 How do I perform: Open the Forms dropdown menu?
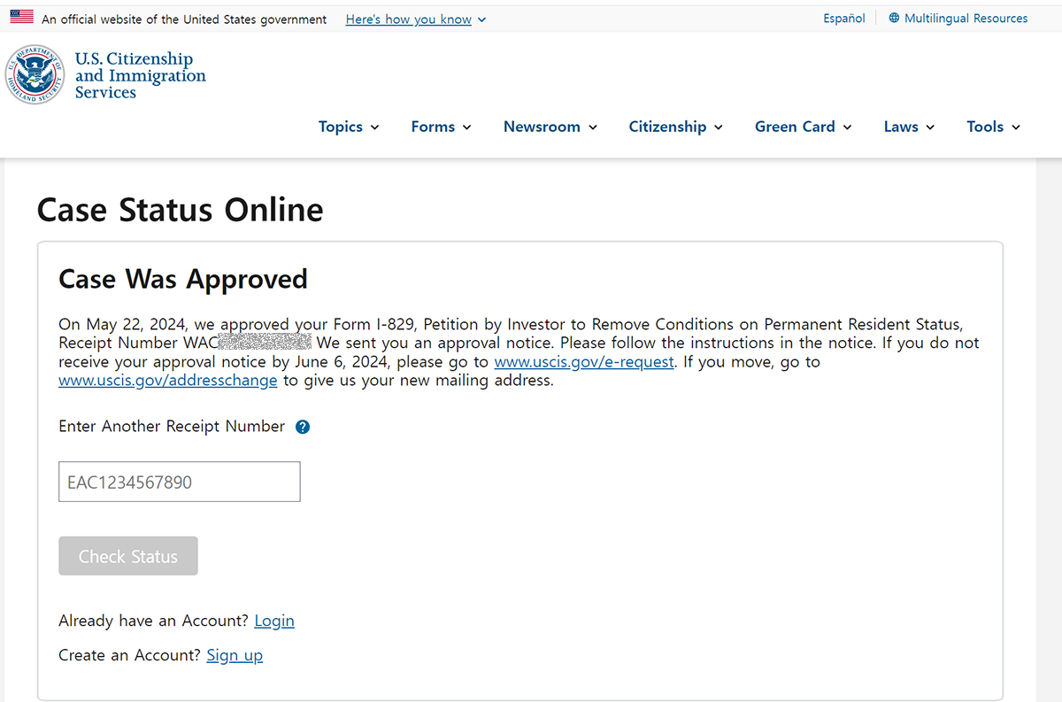pos(441,127)
